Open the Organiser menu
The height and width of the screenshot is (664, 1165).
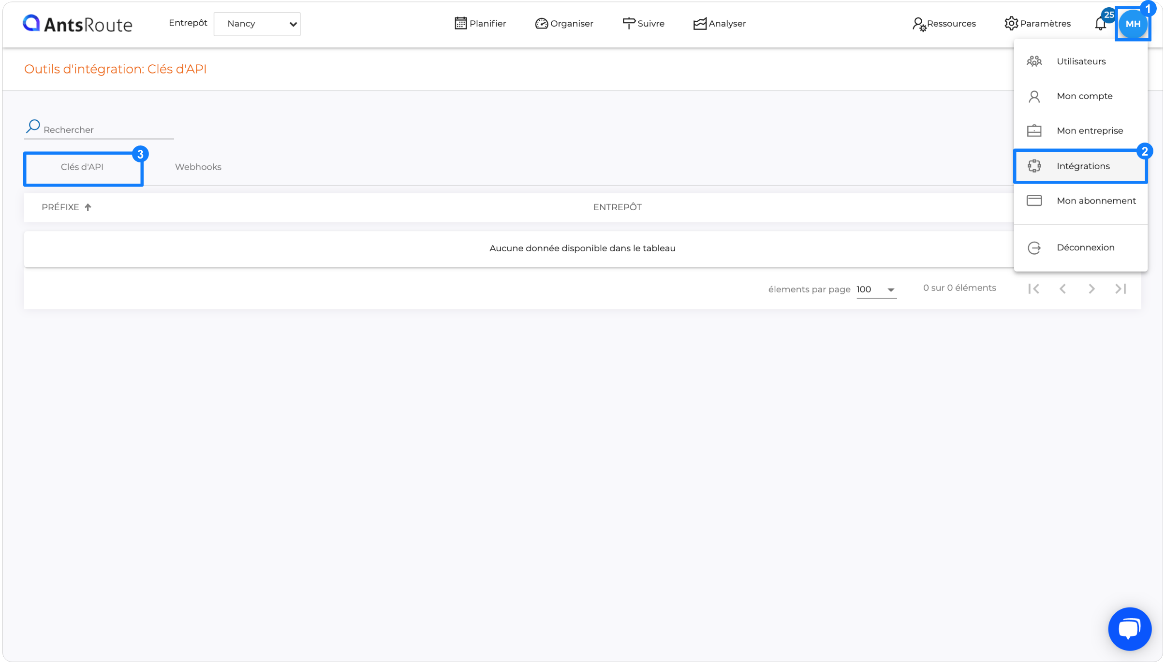(x=564, y=23)
